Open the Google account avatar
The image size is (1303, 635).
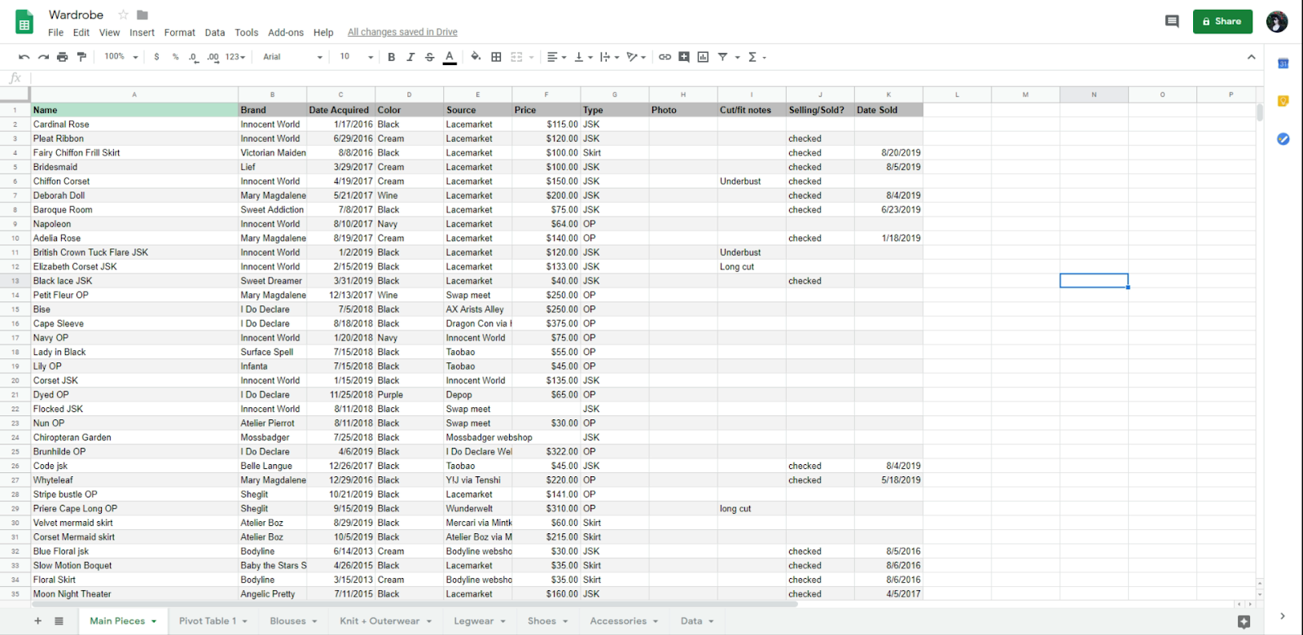coord(1277,21)
